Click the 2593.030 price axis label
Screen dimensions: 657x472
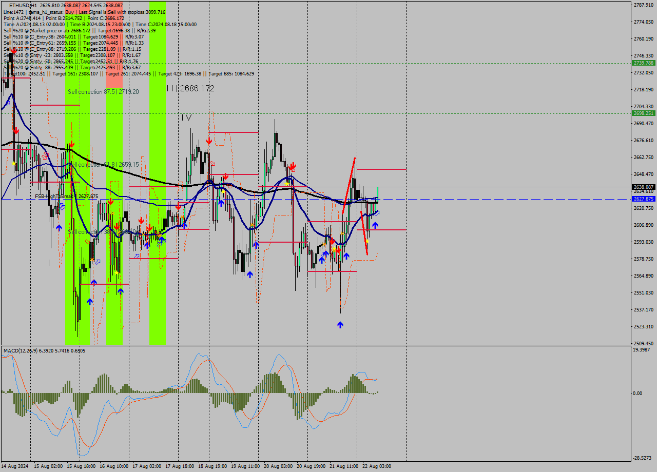click(644, 242)
